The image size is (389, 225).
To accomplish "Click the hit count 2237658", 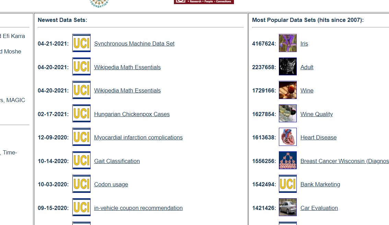I will tap(264, 67).
